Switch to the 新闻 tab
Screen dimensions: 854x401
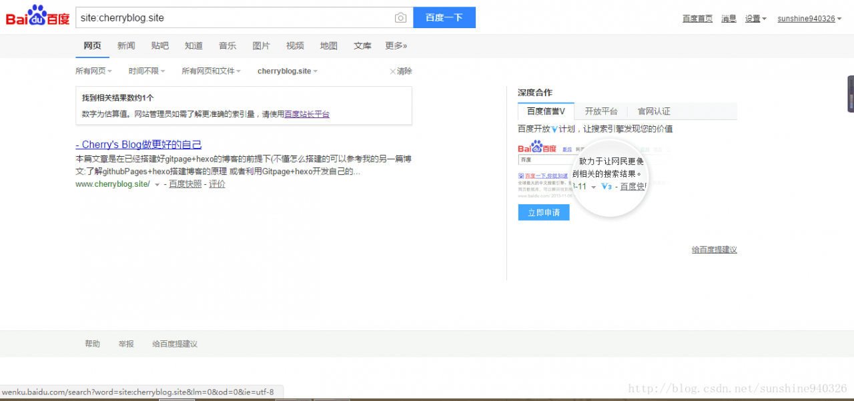pos(126,46)
